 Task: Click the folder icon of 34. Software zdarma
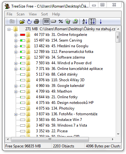pos(28,57)
